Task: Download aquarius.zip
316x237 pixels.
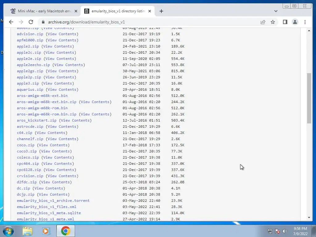Action: (x=30, y=89)
